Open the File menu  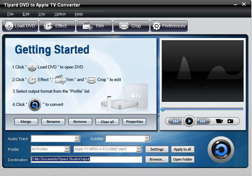10,14
